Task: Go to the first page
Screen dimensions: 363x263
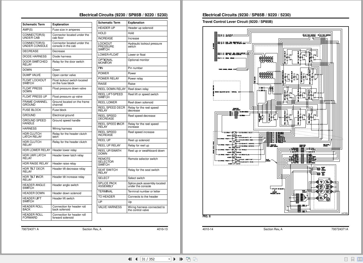Action: pyautogui.click(x=130, y=259)
